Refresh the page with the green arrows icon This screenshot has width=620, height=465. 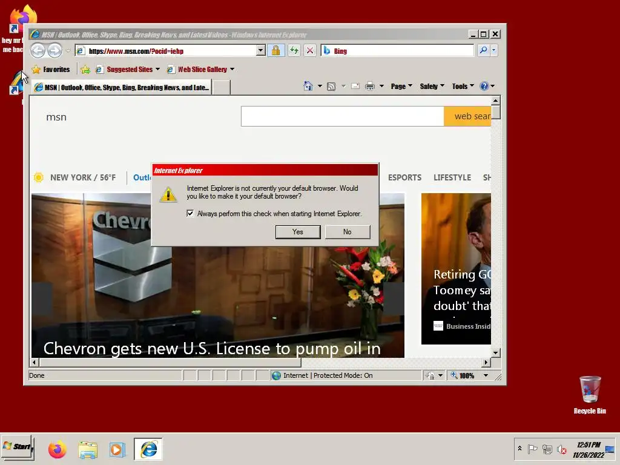coord(294,51)
